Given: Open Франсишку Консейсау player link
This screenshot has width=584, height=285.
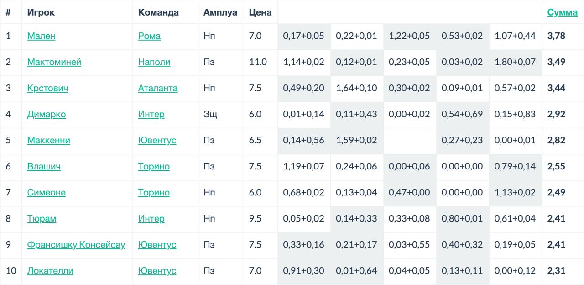Looking at the screenshot, I should (76, 245).
